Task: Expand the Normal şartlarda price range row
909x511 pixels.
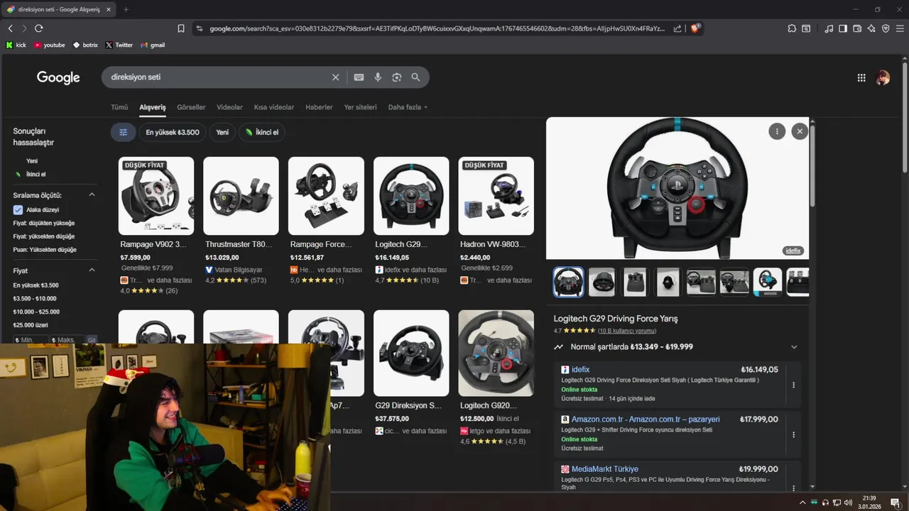Action: coord(675,347)
